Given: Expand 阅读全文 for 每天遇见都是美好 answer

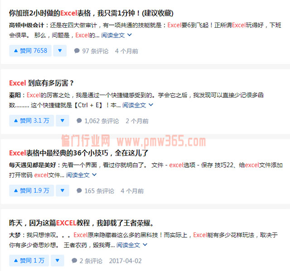Looking at the screenshot, I should [x=81, y=175].
